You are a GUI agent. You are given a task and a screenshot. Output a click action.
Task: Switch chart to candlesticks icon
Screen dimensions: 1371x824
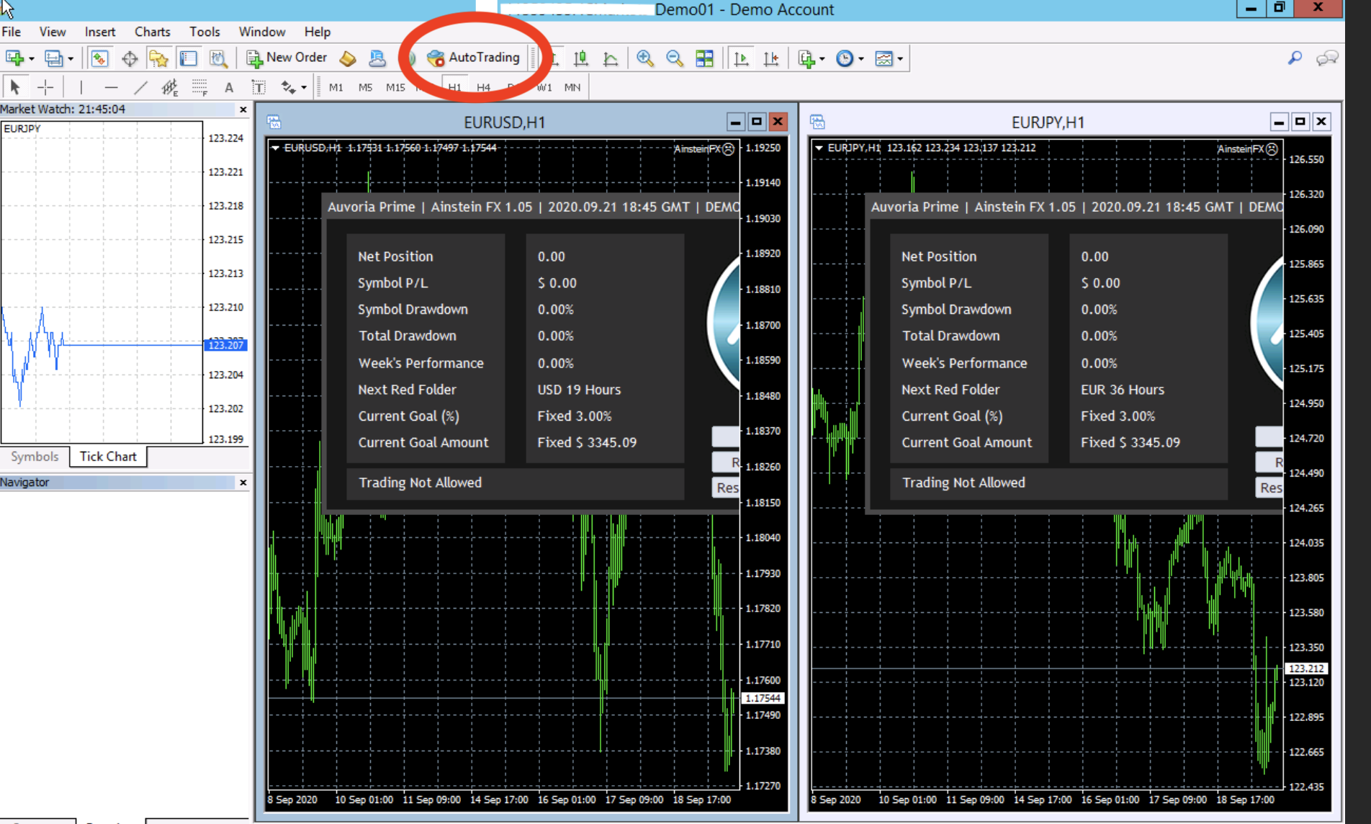point(580,58)
